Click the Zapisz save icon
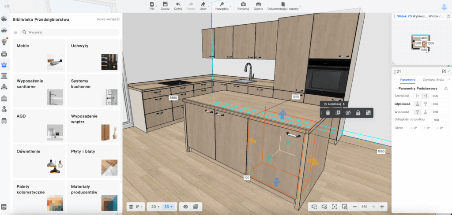Image resolution: width=452 pixels, height=215 pixels. point(165,4)
